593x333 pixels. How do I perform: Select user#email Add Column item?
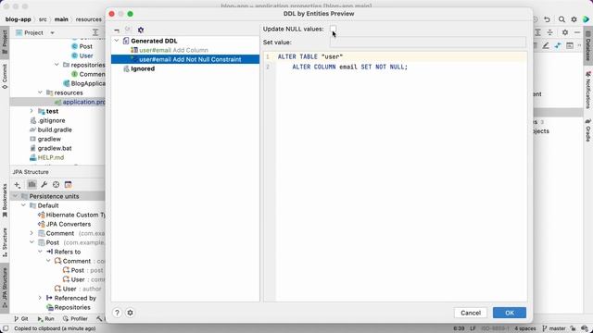pos(173,50)
